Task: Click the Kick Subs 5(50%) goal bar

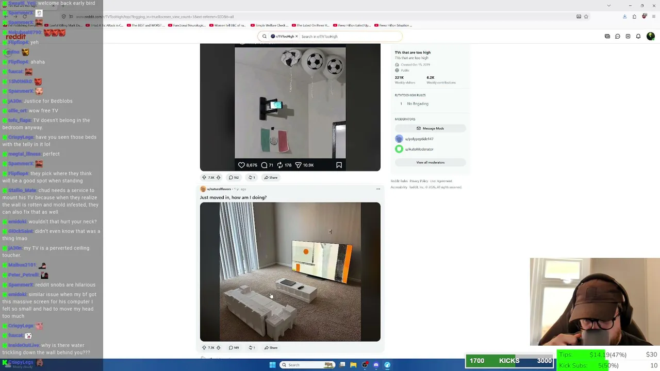Action: pos(608,365)
